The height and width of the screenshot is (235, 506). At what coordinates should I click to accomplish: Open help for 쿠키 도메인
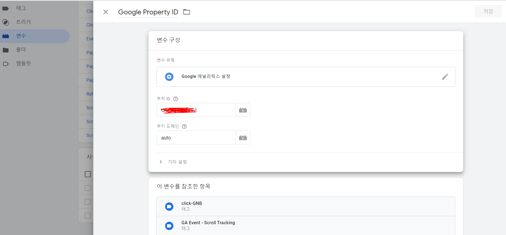point(184,126)
